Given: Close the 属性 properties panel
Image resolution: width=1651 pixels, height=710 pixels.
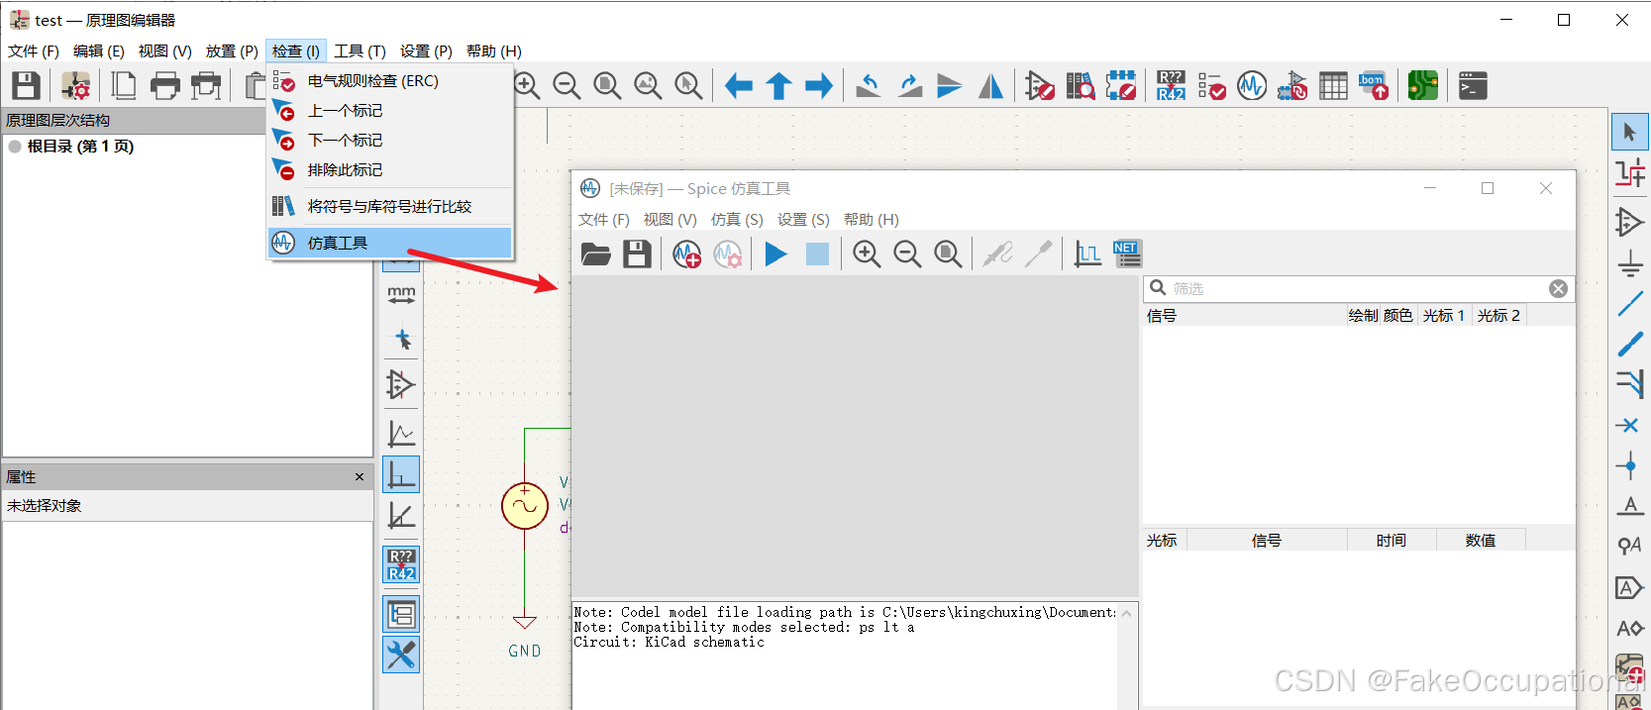Looking at the screenshot, I should pos(360,477).
